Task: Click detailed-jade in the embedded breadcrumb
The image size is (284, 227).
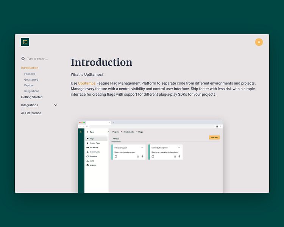Action: (x=129, y=132)
